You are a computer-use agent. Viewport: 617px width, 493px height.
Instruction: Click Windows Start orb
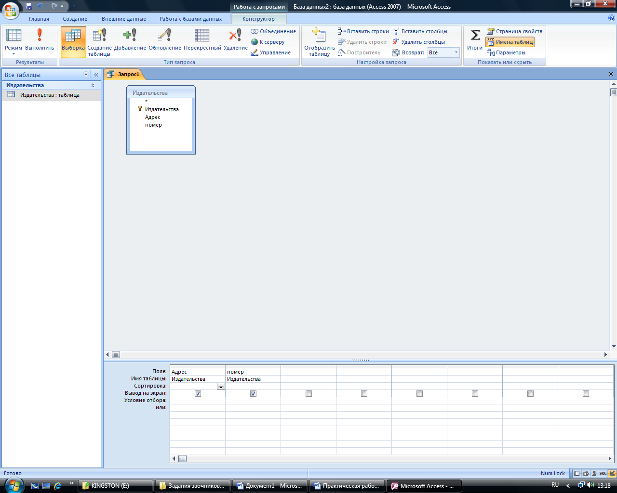click(13, 485)
